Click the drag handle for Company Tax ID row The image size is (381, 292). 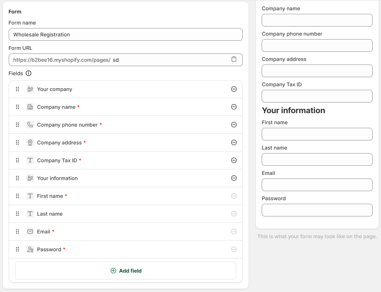17,160
